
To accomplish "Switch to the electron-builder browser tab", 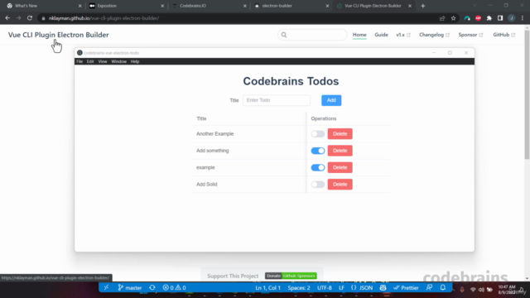I will point(291,6).
